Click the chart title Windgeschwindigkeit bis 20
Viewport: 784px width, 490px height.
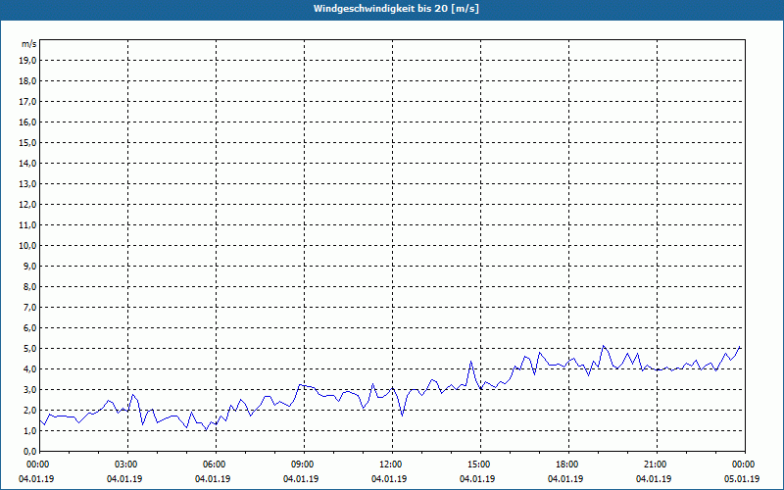[396, 9]
